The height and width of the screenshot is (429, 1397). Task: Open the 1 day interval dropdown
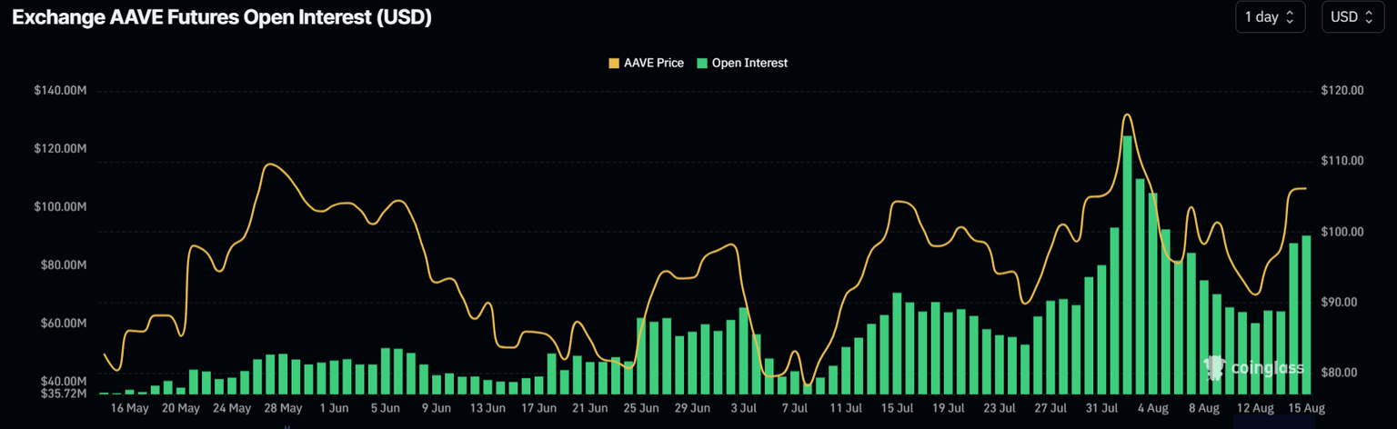click(1270, 17)
